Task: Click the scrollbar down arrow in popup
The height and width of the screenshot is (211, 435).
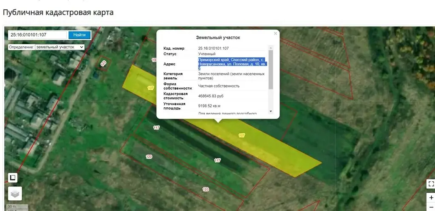Action: pos(271,111)
